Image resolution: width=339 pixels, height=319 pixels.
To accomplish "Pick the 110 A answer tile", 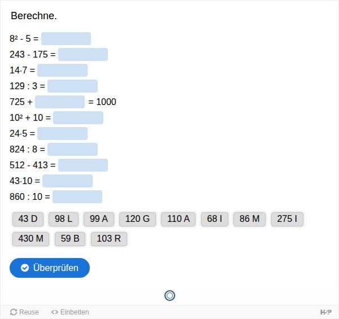I will [179, 219].
